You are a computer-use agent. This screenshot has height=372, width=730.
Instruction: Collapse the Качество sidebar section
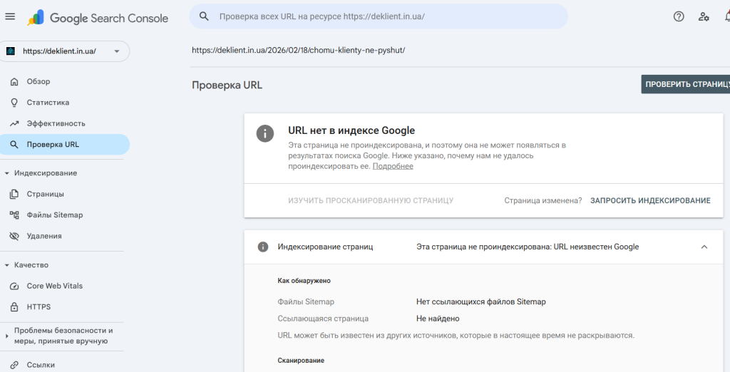[7, 265]
